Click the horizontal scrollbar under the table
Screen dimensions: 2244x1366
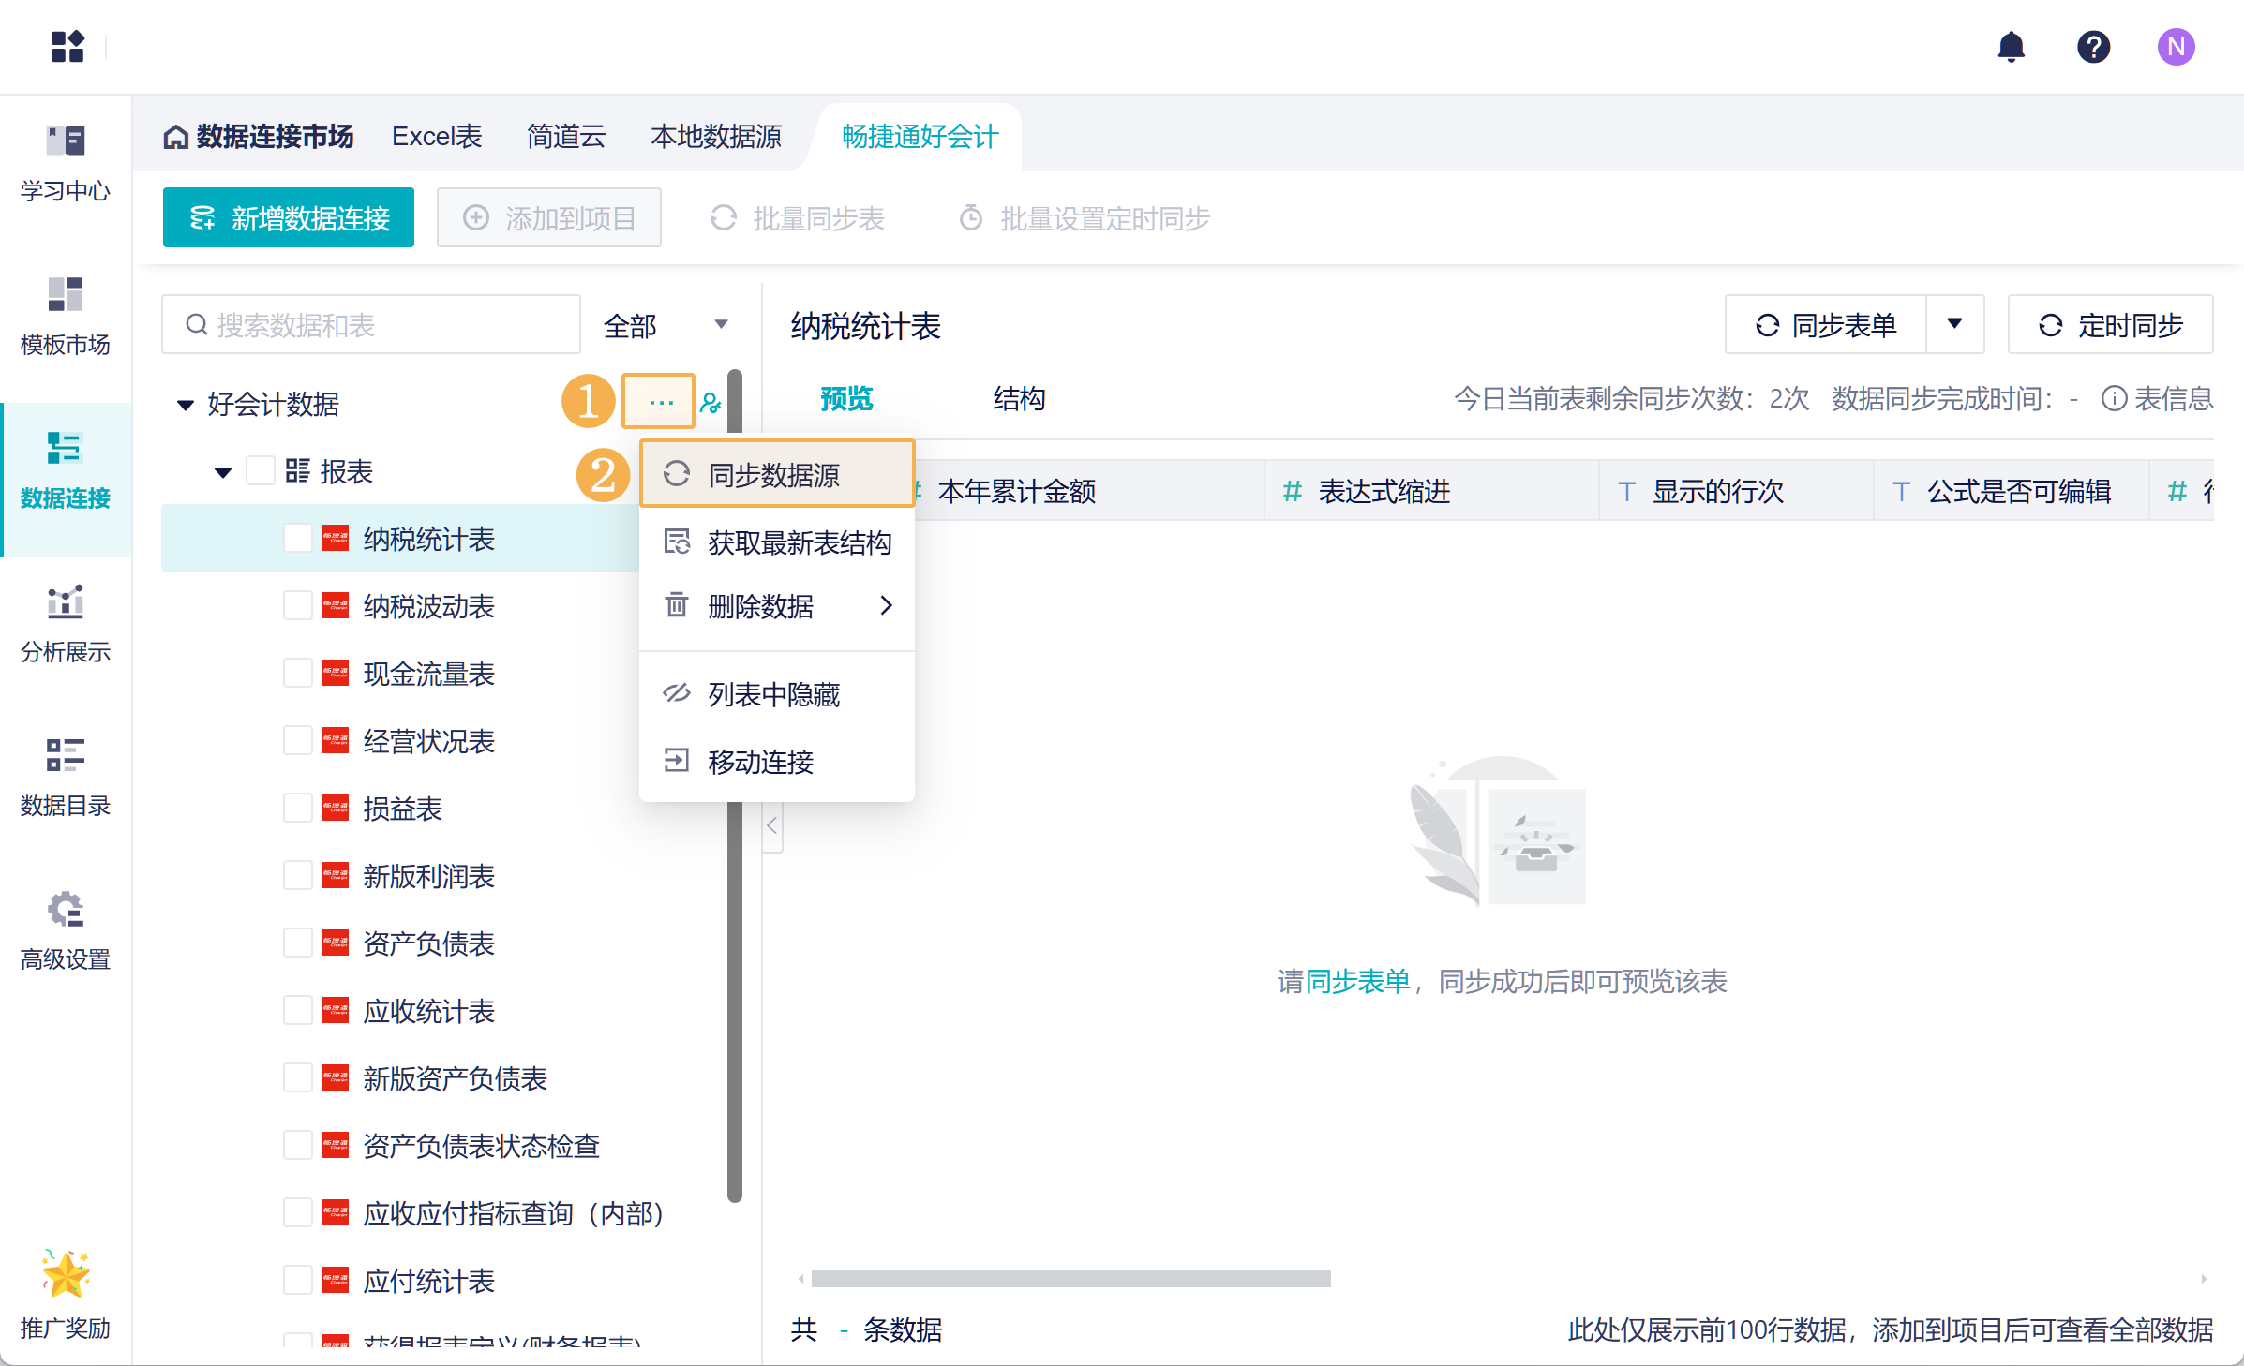pyautogui.click(x=1070, y=1279)
